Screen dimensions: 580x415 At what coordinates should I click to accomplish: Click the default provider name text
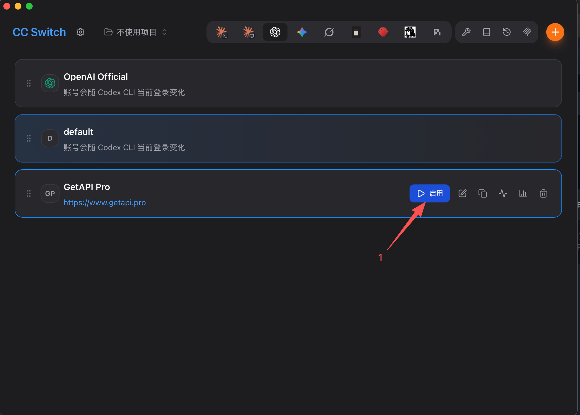click(78, 132)
